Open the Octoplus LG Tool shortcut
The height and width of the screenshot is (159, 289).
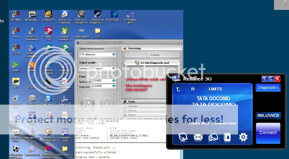click(48, 34)
